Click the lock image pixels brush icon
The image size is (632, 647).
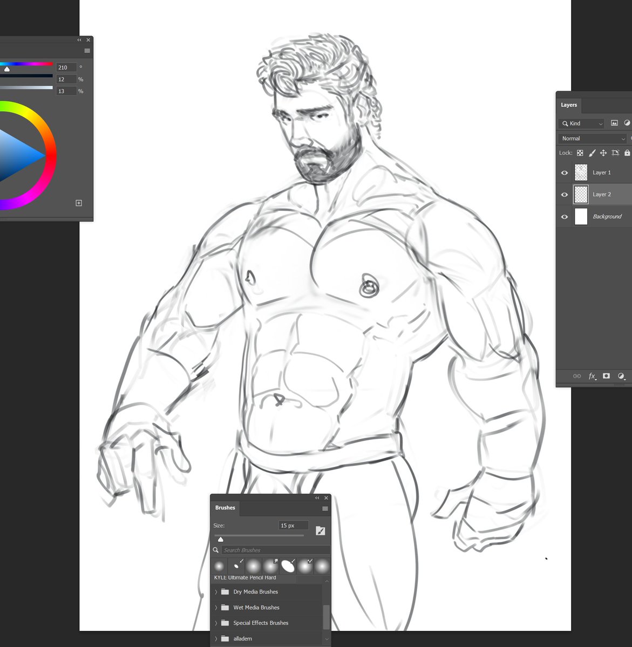(x=592, y=153)
